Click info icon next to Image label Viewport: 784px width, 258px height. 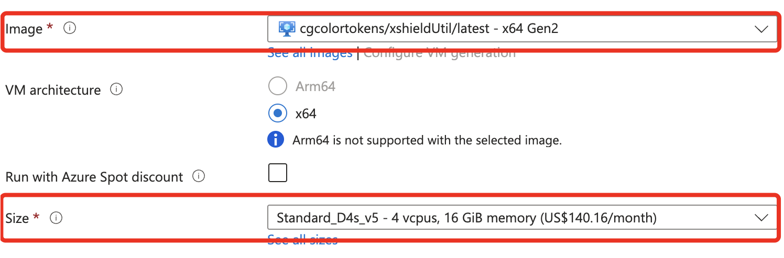tap(70, 29)
